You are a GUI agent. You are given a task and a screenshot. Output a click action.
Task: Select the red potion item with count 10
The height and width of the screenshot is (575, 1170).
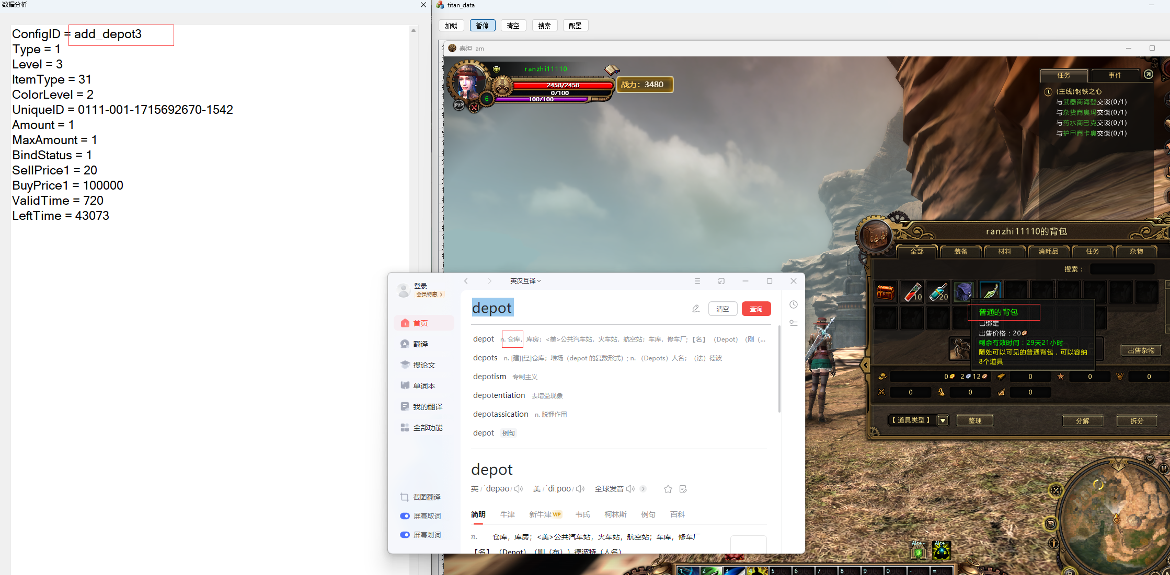(912, 292)
